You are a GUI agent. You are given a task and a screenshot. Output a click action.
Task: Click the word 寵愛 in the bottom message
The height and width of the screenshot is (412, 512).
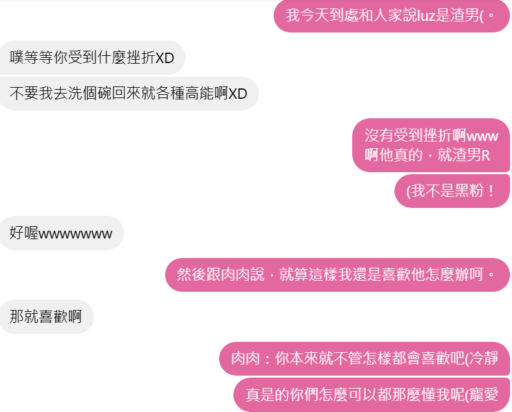click(x=483, y=394)
